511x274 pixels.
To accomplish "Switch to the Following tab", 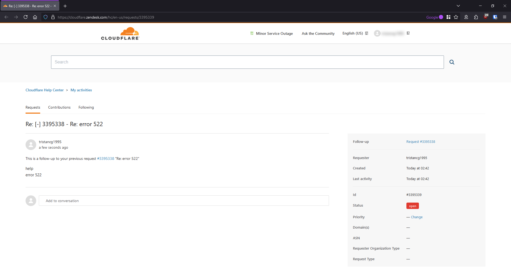I will coord(86,107).
